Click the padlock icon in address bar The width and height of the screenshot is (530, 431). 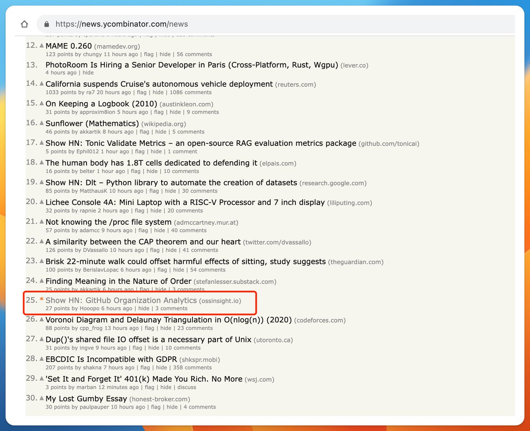coord(47,24)
